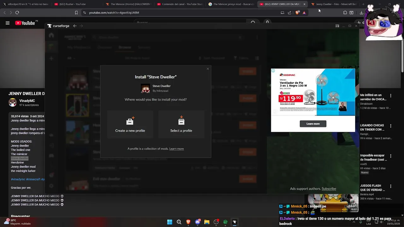Open Brave browser from taskbar

(188, 222)
